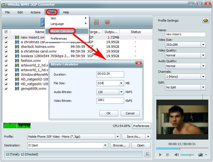Viewport: 213px width, 162px height.
Task: Open snapshot options arrow beside camera icon
Action: (x=206, y=155)
